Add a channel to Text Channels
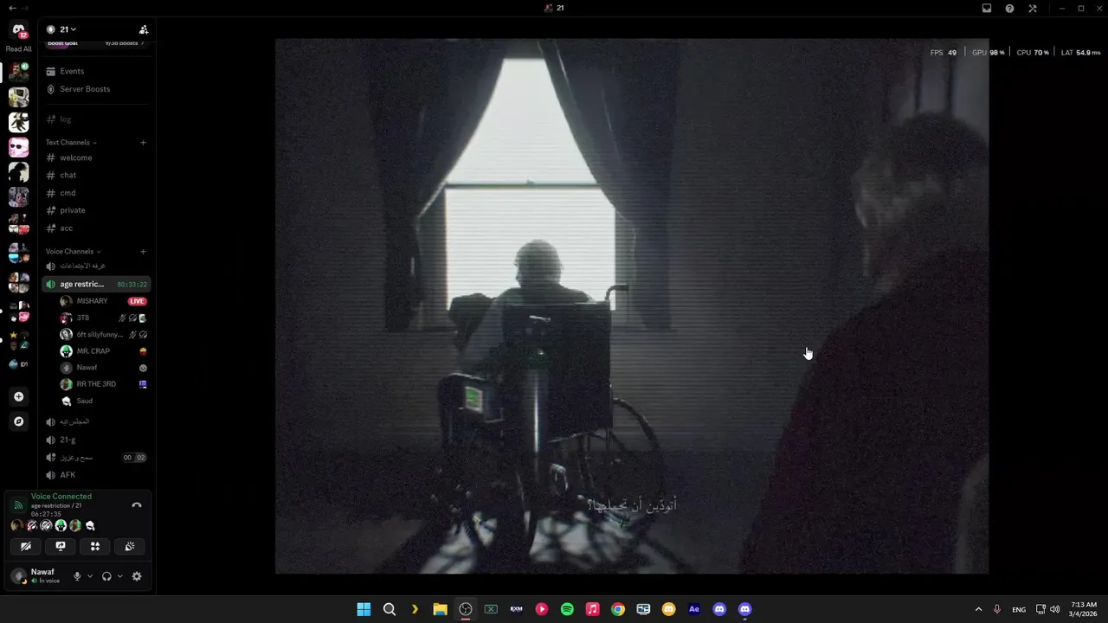 143,142
